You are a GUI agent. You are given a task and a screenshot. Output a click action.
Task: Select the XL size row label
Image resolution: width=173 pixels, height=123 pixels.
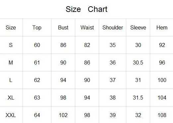[11, 98]
